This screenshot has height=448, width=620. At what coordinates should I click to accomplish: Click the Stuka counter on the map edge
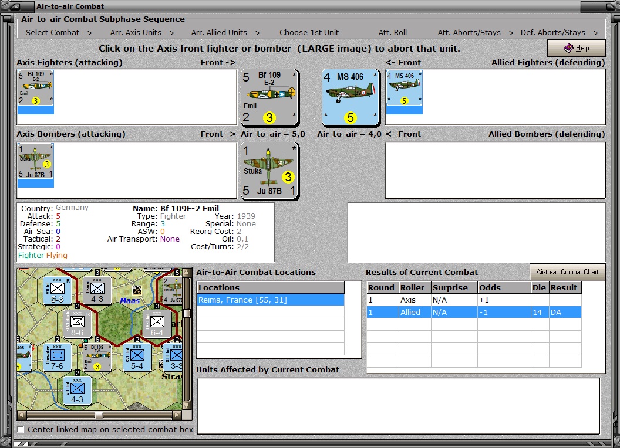[x=173, y=290]
